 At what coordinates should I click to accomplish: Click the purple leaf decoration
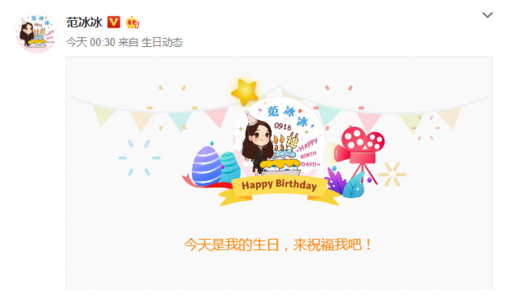pos(335,180)
